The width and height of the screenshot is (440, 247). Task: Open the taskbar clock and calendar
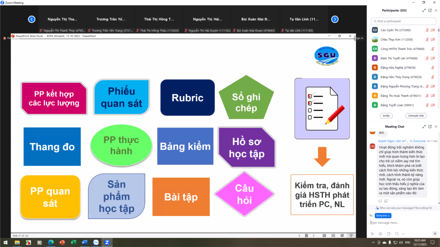click(x=420, y=242)
